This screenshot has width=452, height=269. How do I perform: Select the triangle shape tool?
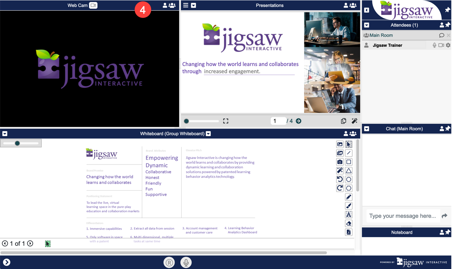348,171
